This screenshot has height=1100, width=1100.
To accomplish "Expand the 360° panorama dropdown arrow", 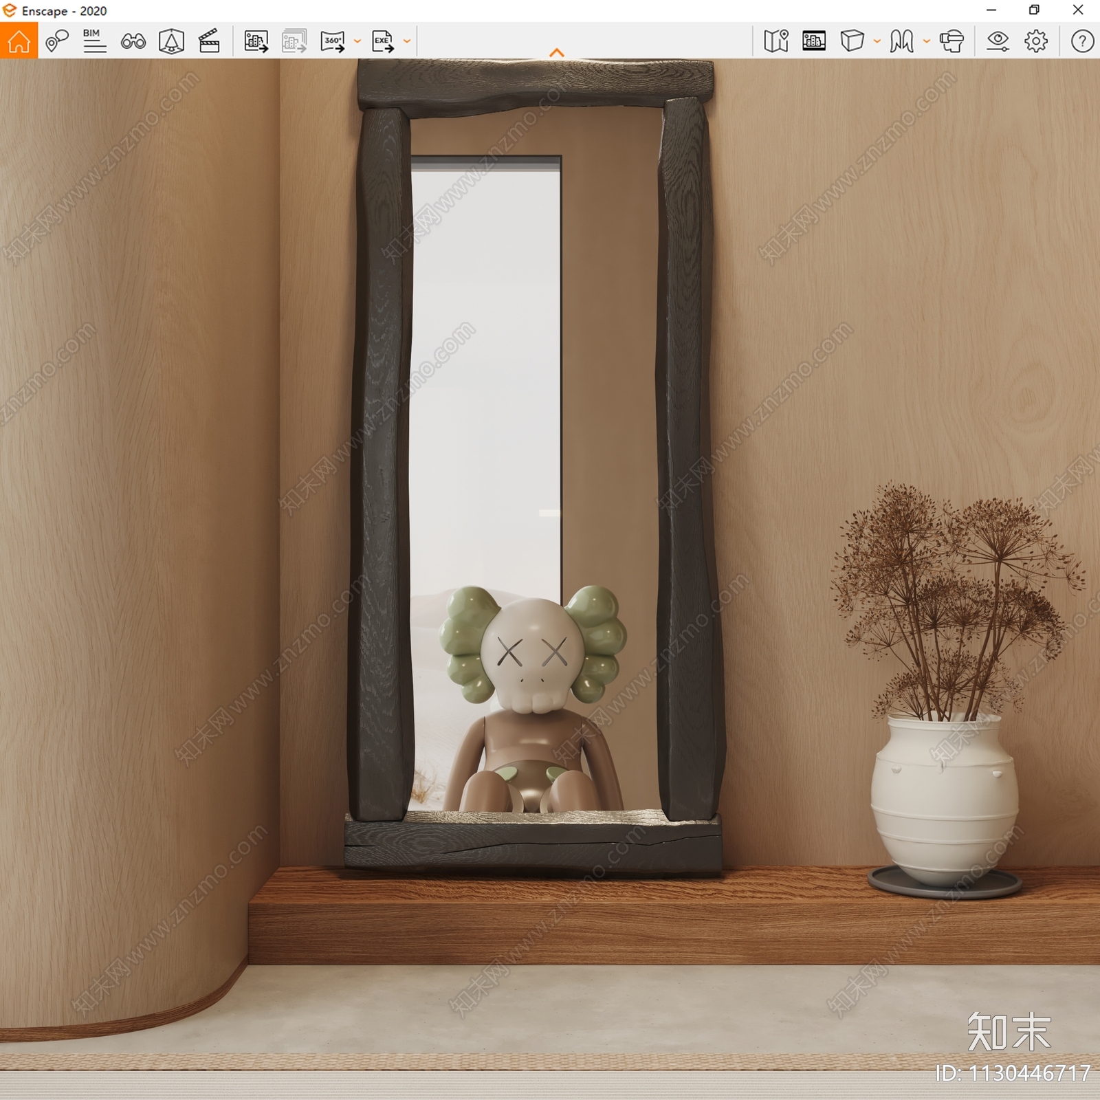I will point(357,41).
